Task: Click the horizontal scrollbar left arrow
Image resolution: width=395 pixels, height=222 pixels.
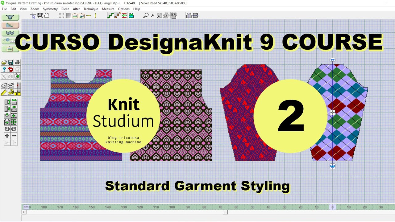Action: [x=24, y=212]
